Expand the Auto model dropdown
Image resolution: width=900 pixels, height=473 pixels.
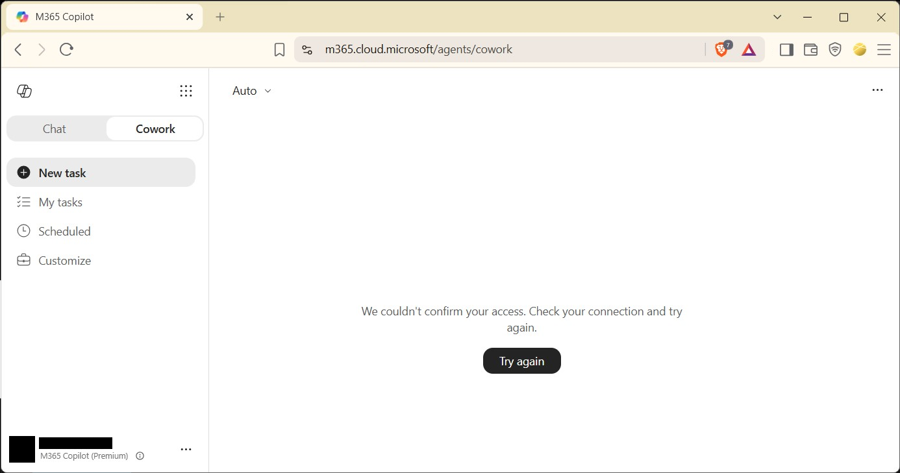252,91
